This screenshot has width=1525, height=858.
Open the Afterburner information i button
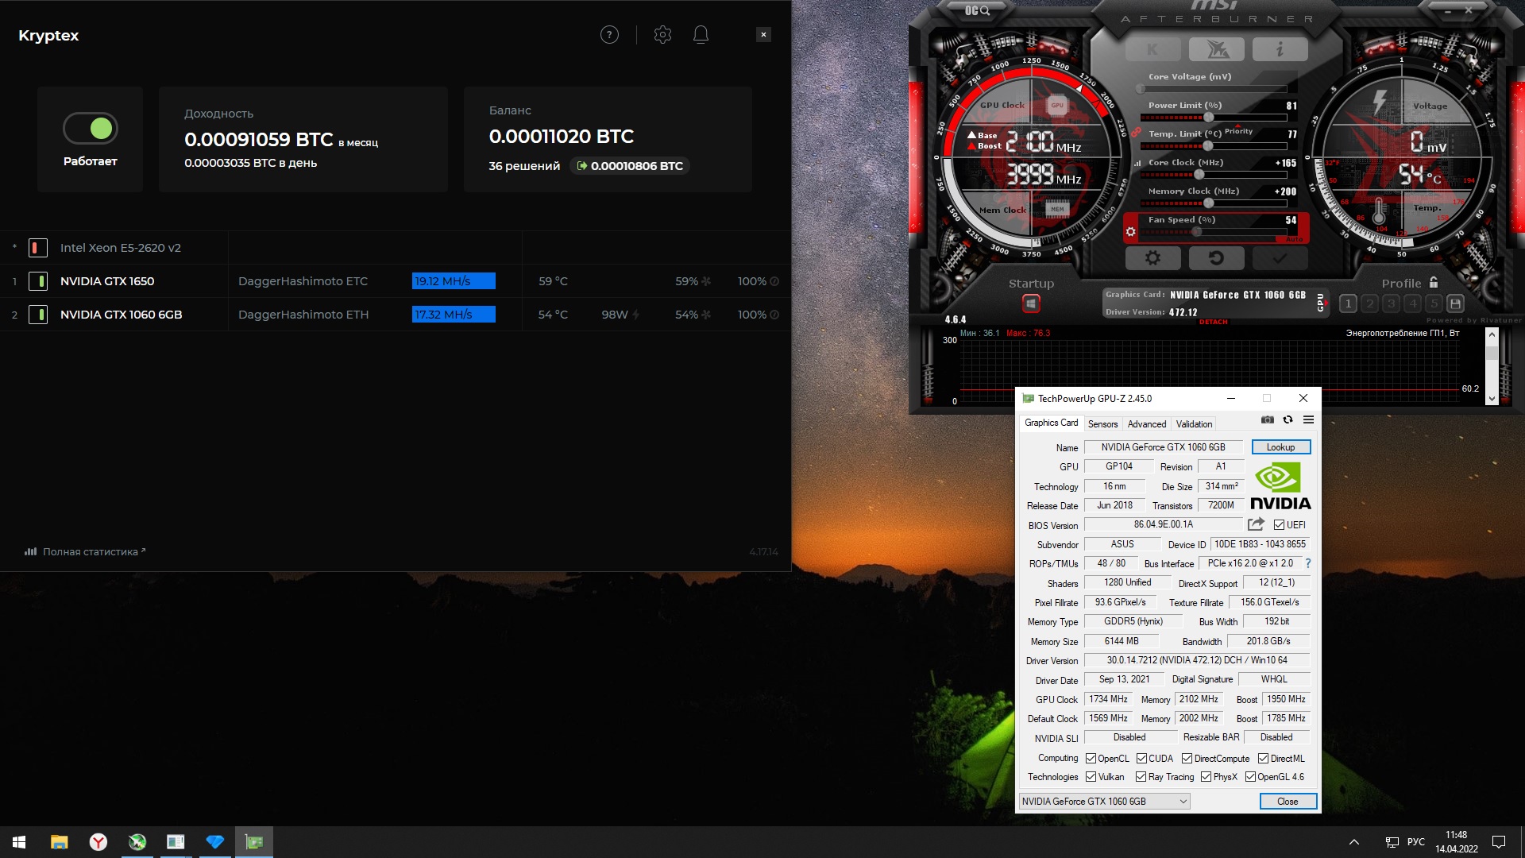coord(1280,49)
